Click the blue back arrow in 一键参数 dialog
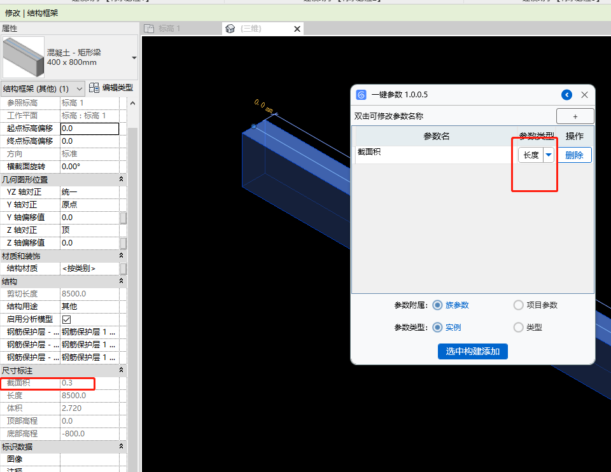 [566, 95]
